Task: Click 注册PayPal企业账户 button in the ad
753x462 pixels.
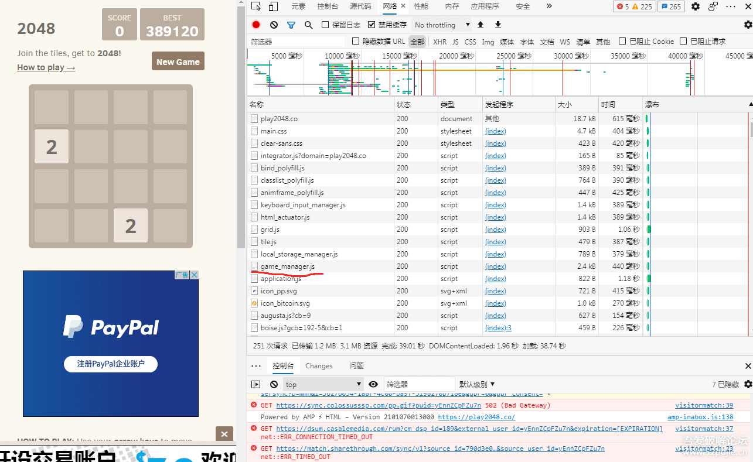Action: 111,364
